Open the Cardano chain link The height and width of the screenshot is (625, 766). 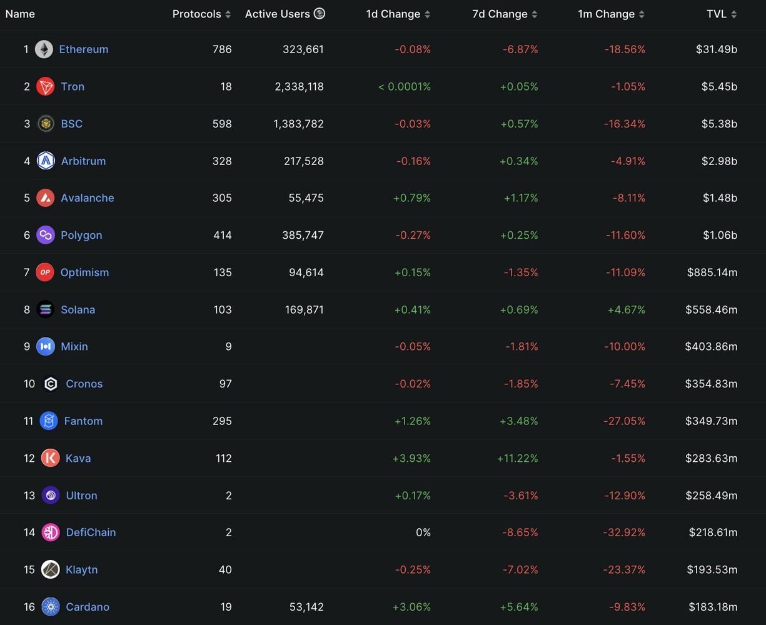(88, 607)
